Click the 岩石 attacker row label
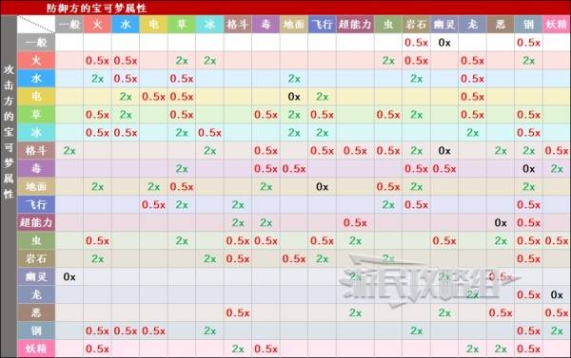The height and width of the screenshot is (358, 571). pos(36,258)
